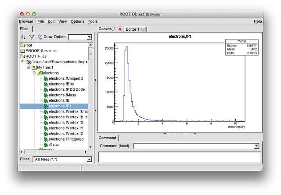The width and height of the screenshot is (281, 195).
Task: Select the electrons.fUniqueID leaf
Action: coord(66,78)
